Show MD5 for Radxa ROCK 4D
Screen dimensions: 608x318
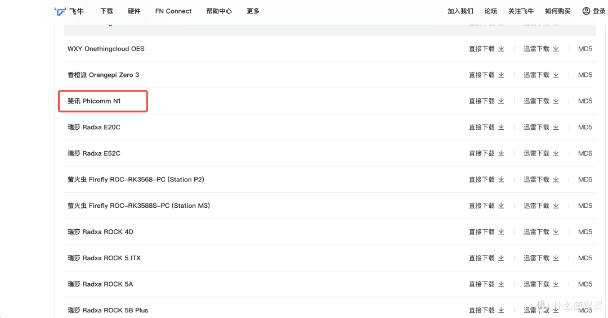tap(585, 231)
